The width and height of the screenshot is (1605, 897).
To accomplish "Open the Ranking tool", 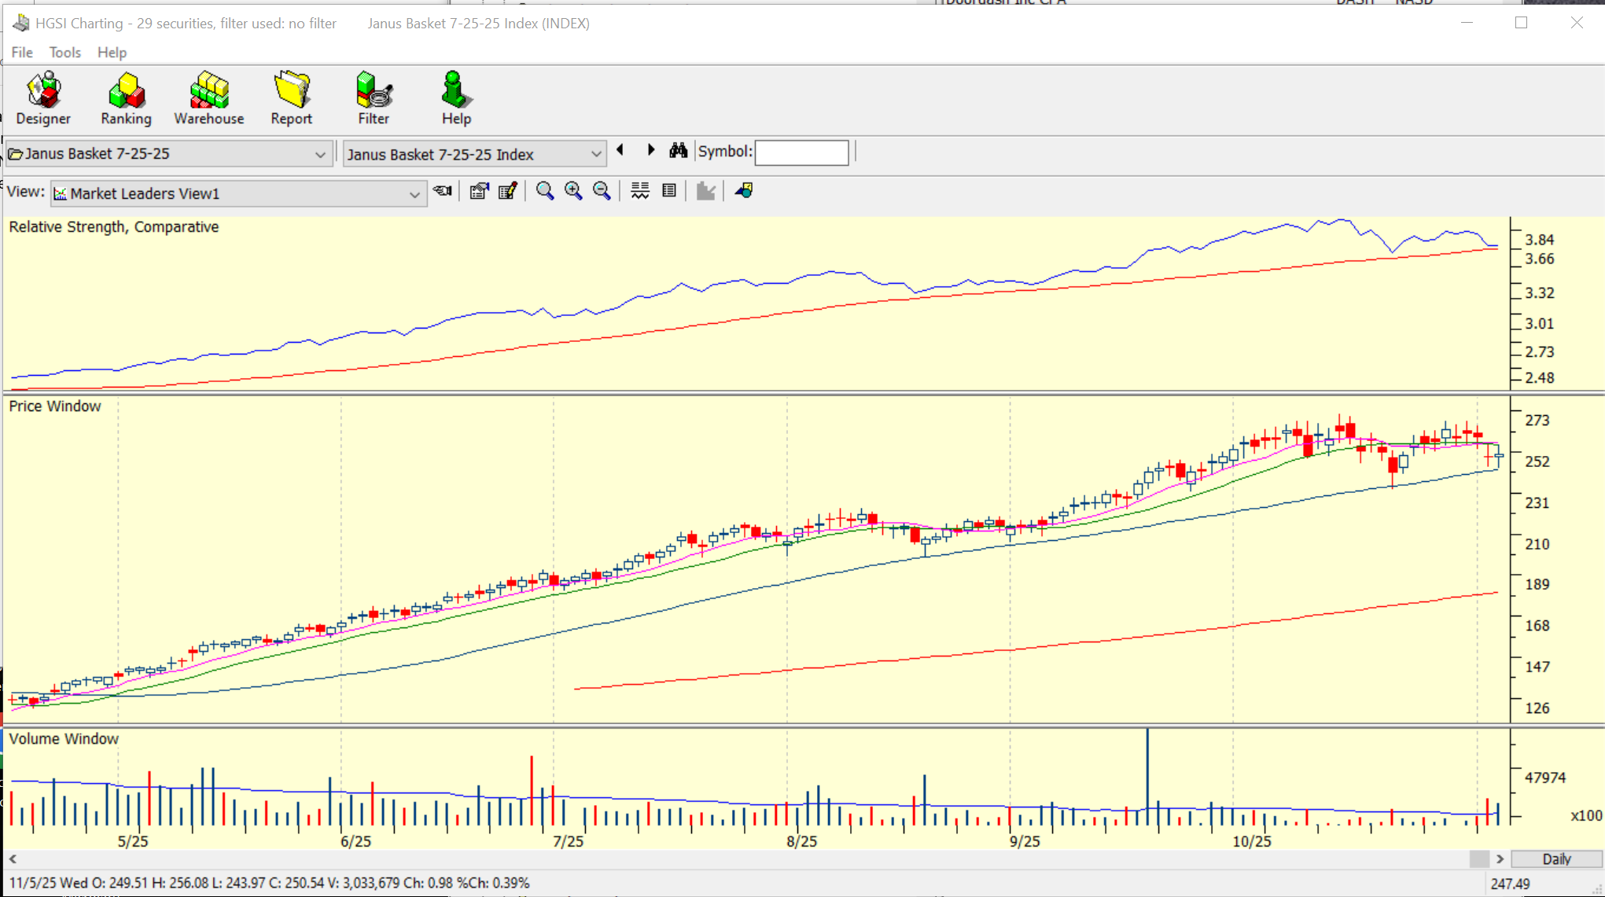I will (126, 98).
